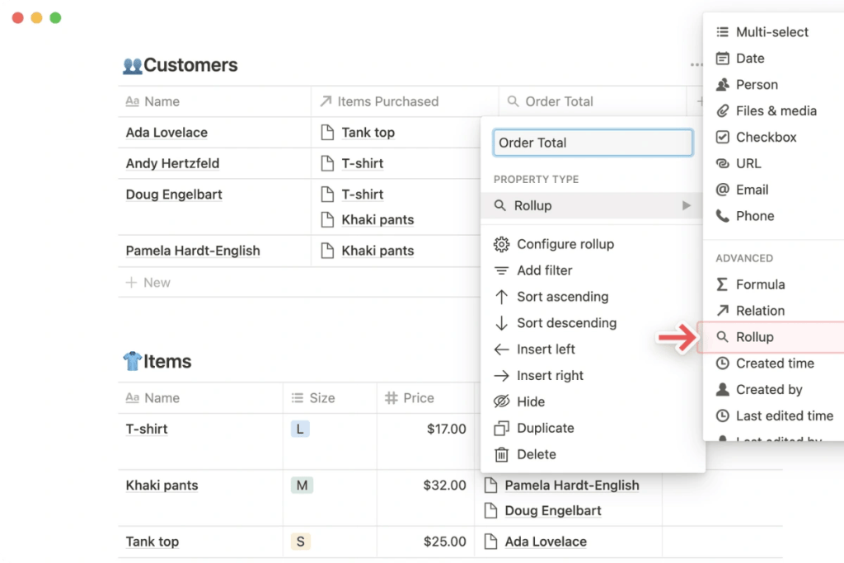Click the Person silhouette icon
This screenshot has height=563, width=844.
click(x=722, y=85)
